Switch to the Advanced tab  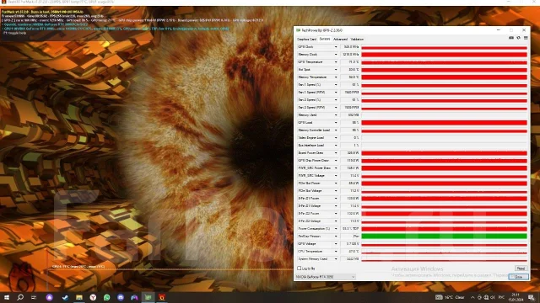(x=340, y=40)
